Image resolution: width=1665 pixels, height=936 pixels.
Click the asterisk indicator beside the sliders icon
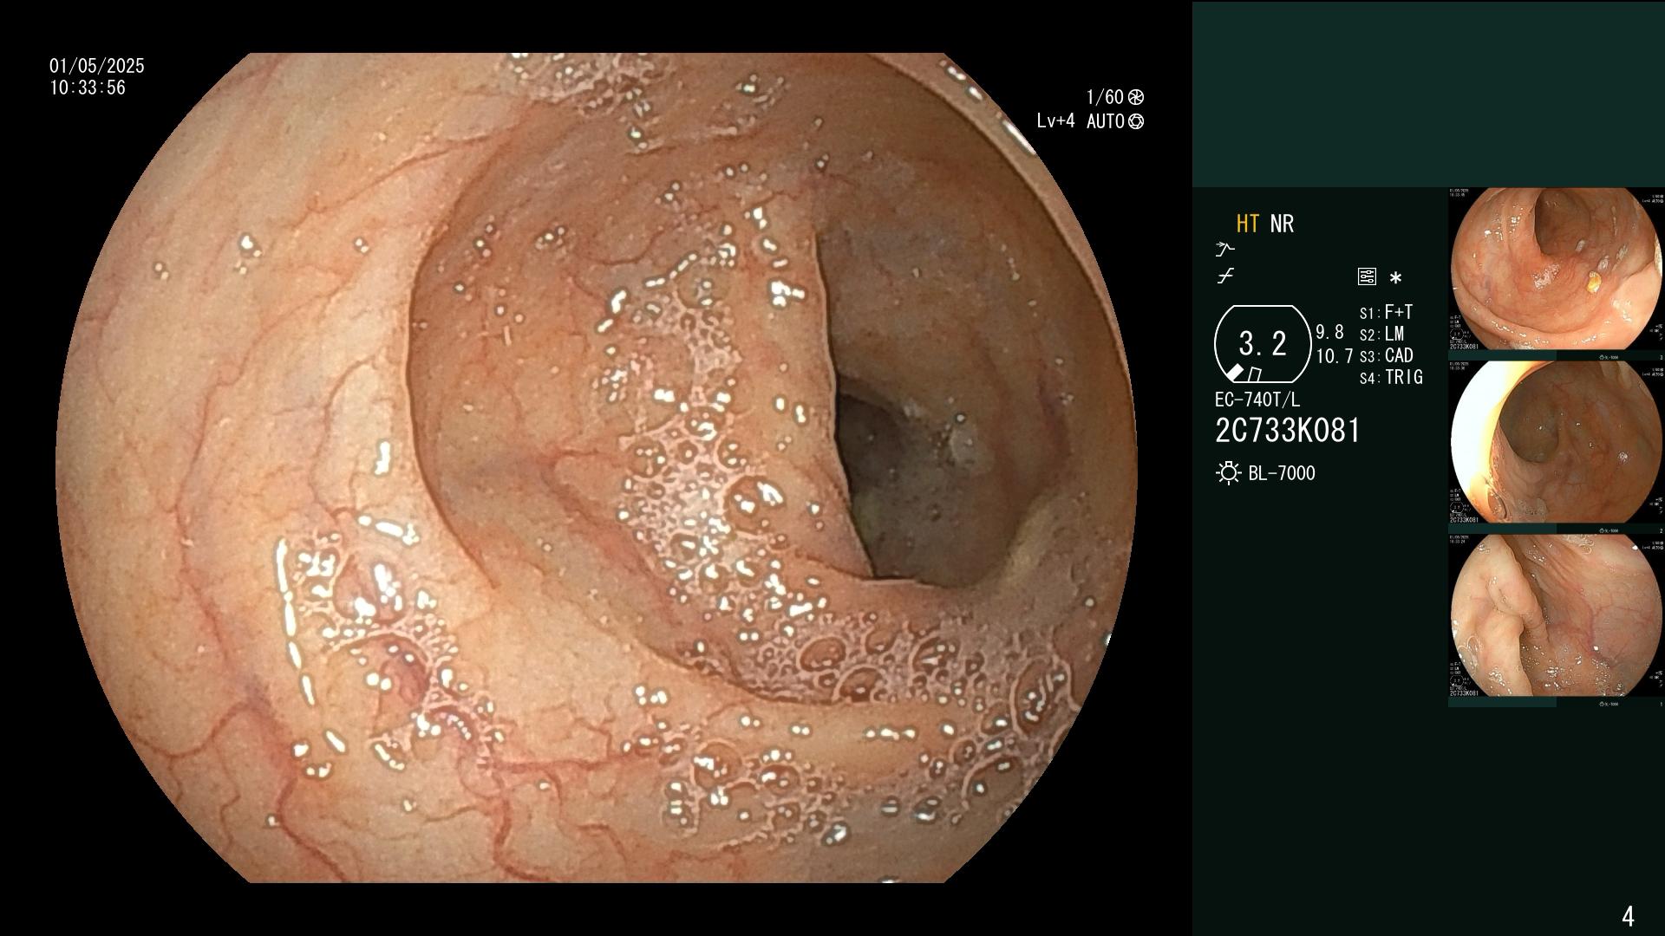[1395, 278]
